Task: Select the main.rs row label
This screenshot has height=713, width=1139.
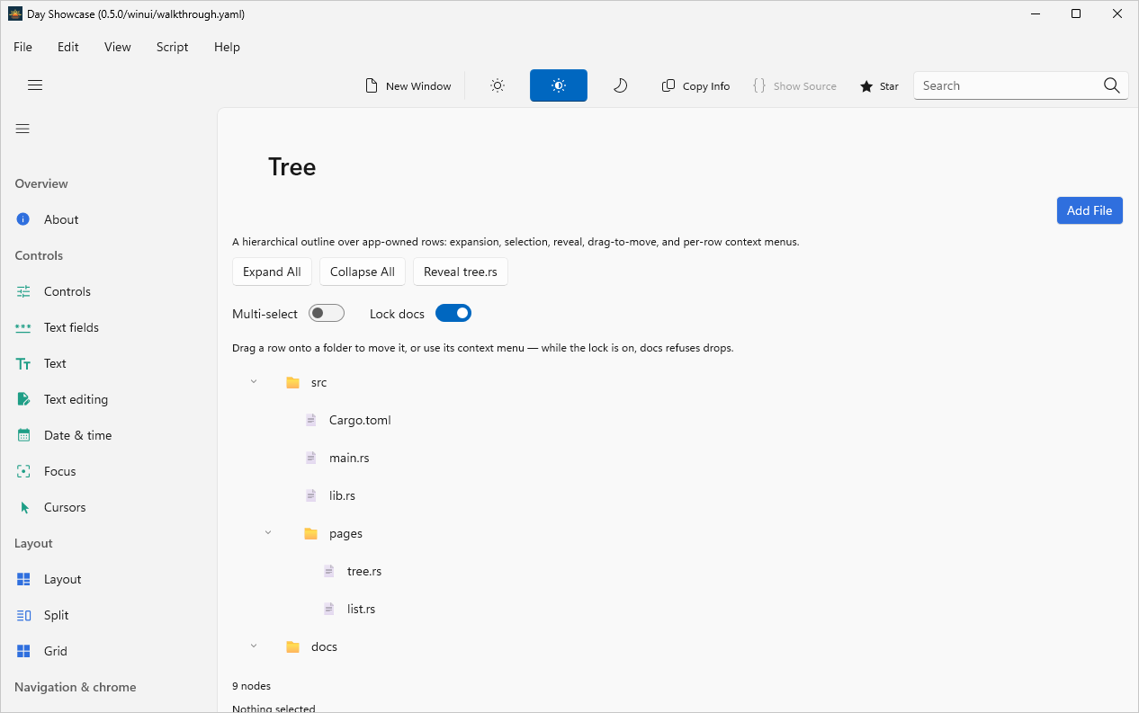Action: pyautogui.click(x=349, y=458)
